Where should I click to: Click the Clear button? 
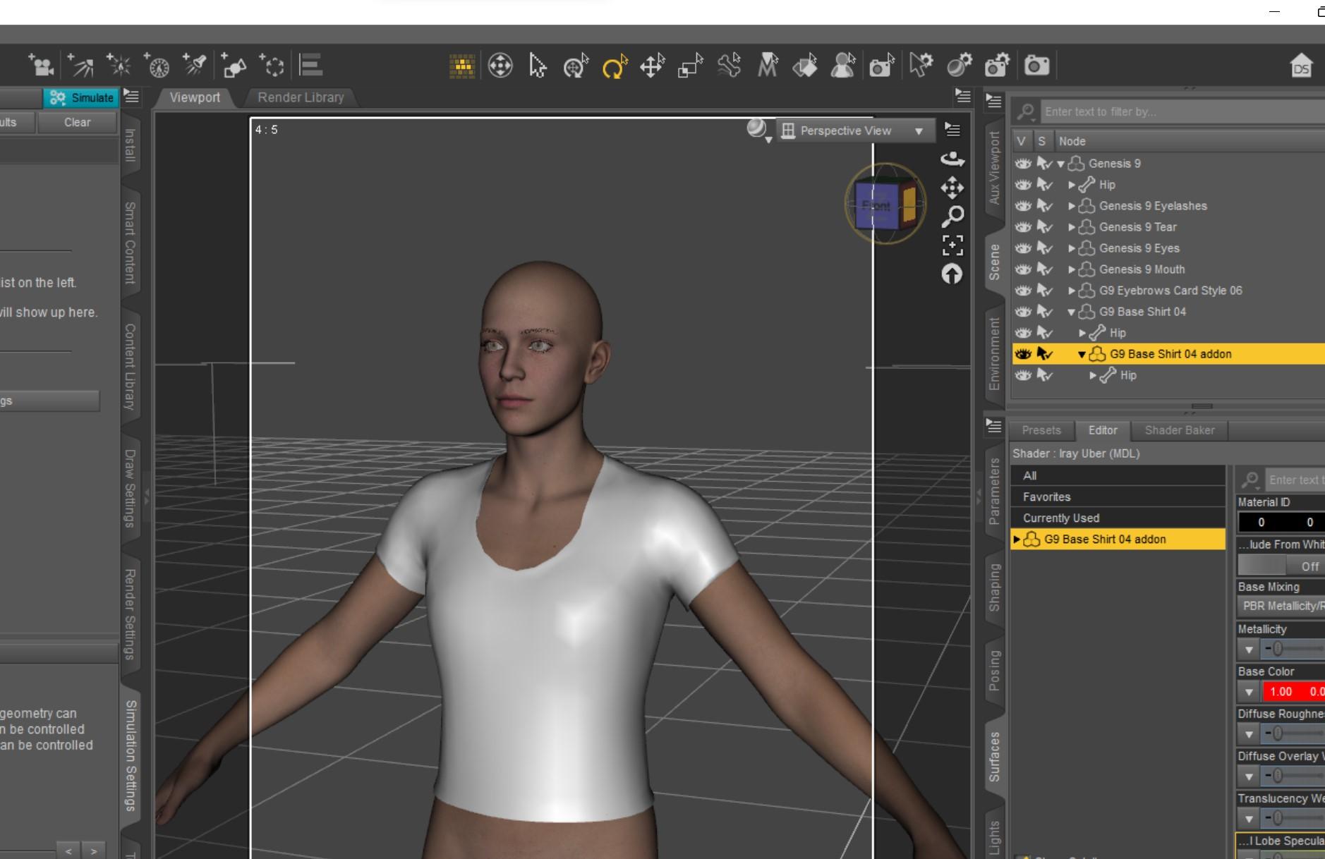pos(77,122)
